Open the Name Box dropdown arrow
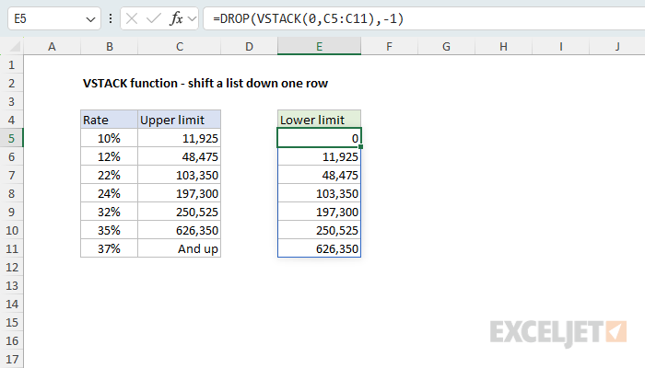The height and width of the screenshot is (368, 645). tap(90, 19)
